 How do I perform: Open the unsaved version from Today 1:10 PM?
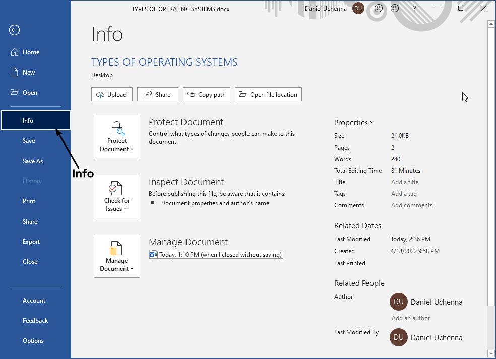216,254
